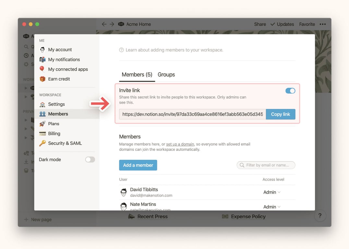Click the Filter by email or name field
This screenshot has width=349, height=249.
point(266,165)
